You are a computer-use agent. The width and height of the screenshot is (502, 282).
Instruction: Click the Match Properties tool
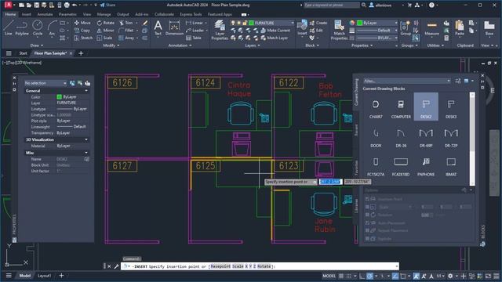[x=339, y=30]
